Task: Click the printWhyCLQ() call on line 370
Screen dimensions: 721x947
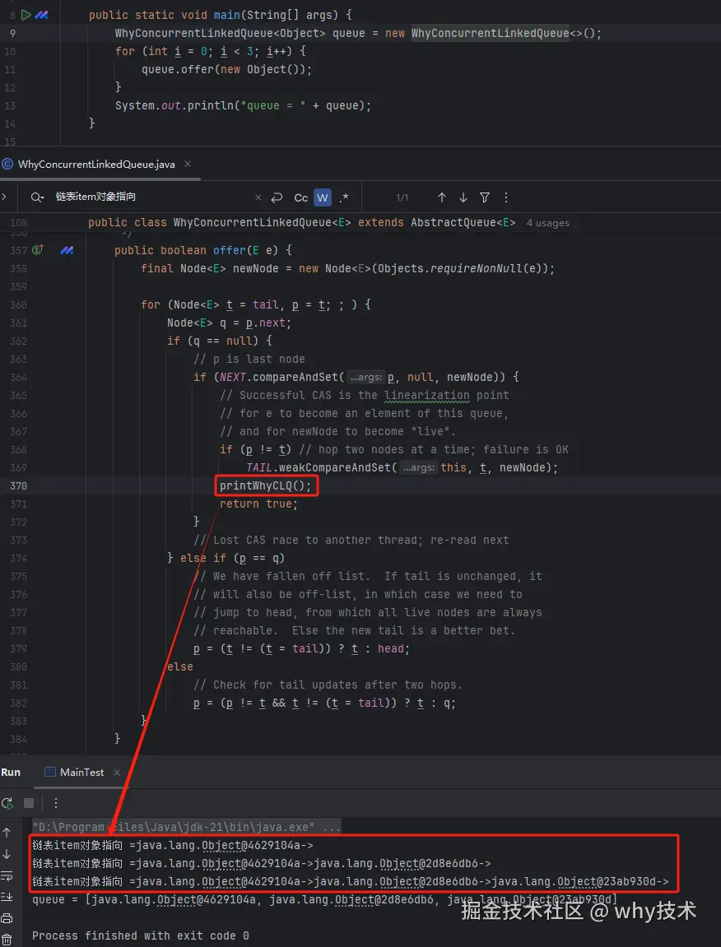Action: coord(265,485)
